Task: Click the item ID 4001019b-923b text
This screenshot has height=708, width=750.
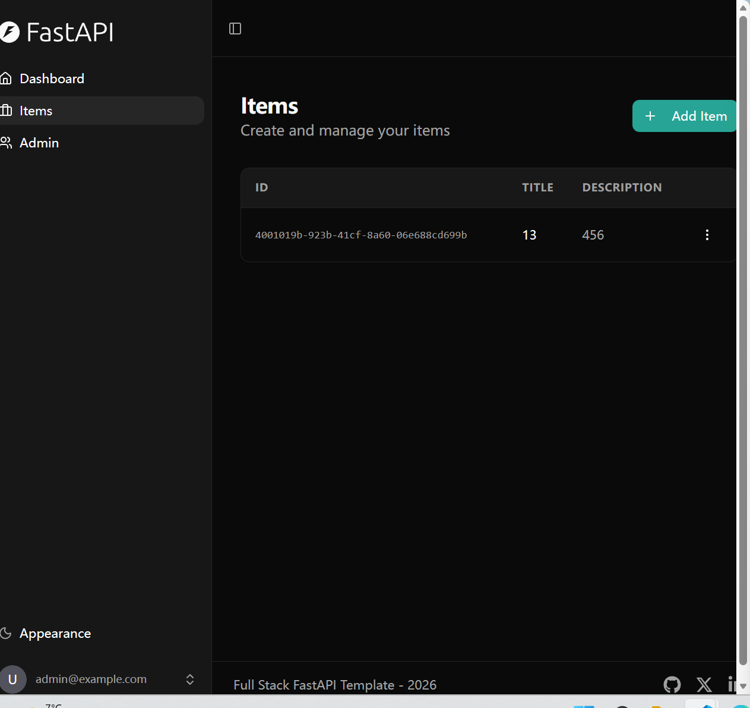Action: 361,235
